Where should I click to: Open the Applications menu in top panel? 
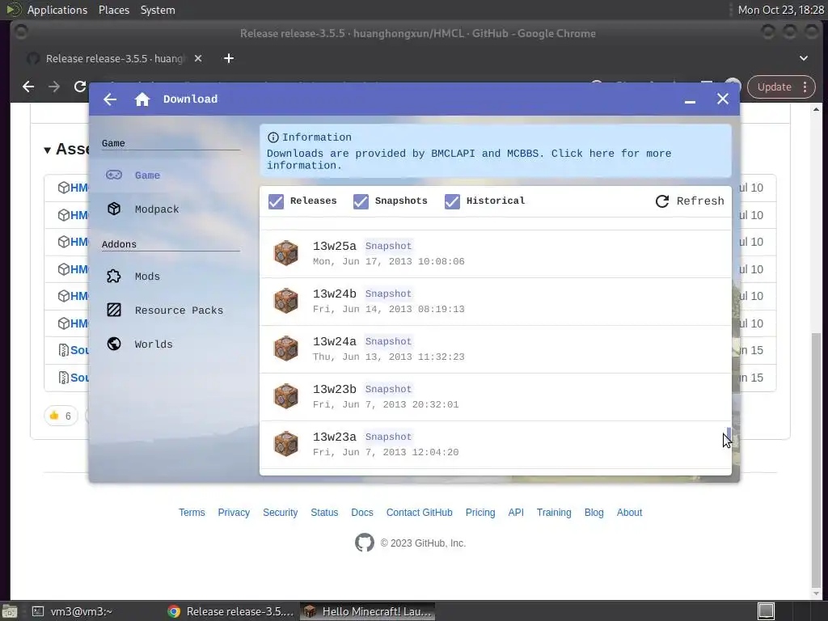point(57,10)
